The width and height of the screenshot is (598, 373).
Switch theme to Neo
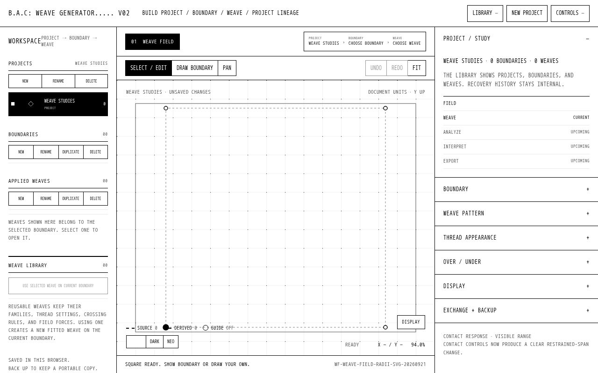point(171,342)
